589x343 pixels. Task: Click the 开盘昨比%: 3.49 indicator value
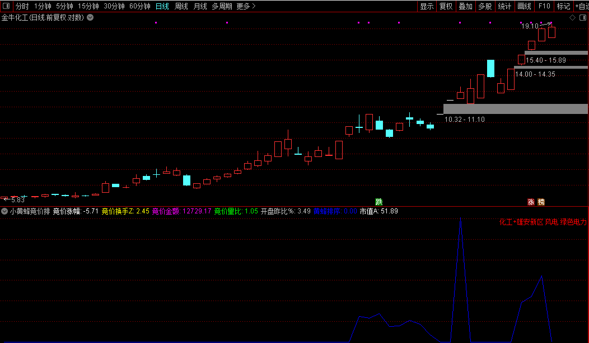[286, 211]
